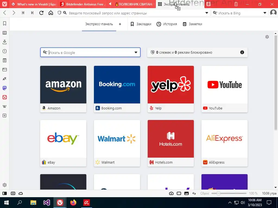Open the eBay speed dial tile

tap(63, 143)
